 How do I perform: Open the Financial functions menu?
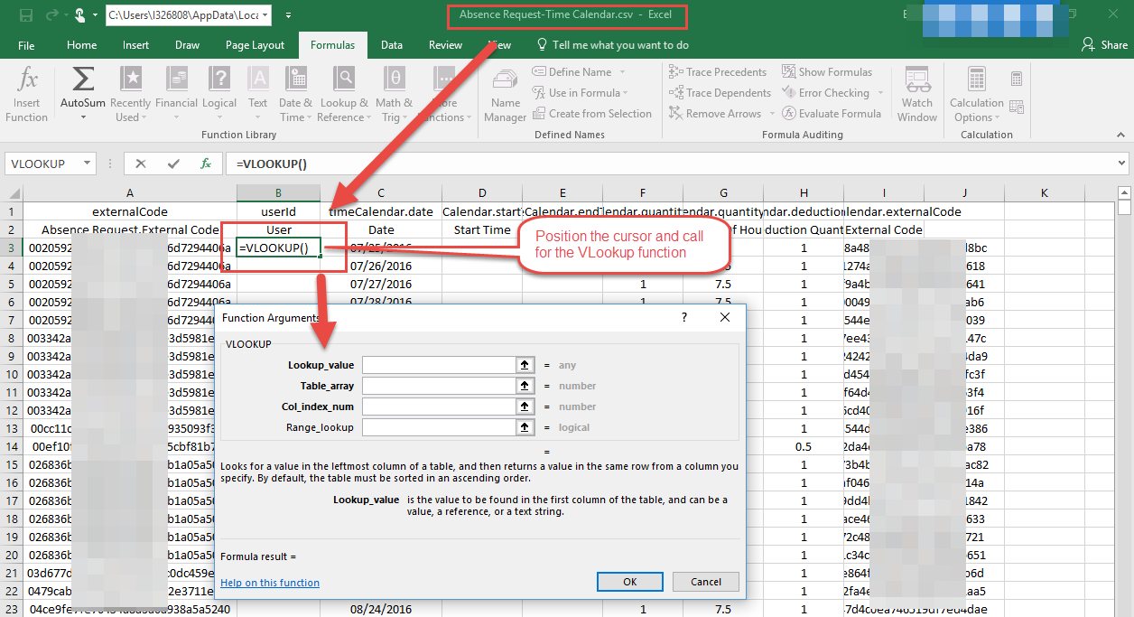pyautogui.click(x=176, y=95)
